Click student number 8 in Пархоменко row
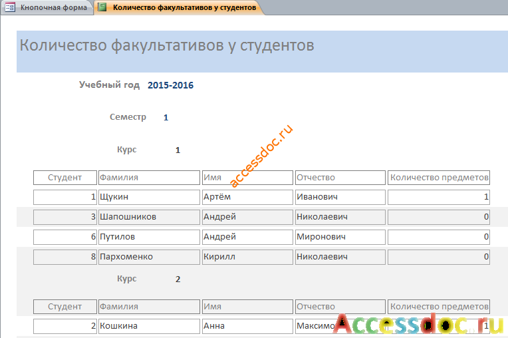508x338 pixels. 65,257
